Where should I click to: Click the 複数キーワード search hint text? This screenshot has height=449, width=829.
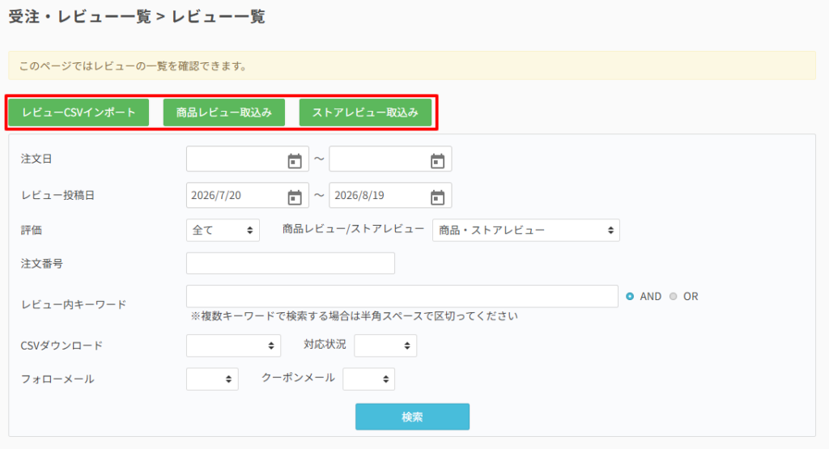point(355,316)
